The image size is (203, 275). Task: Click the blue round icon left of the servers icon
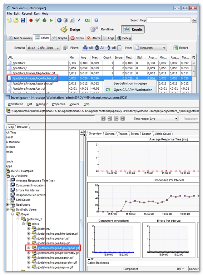[59, 20]
